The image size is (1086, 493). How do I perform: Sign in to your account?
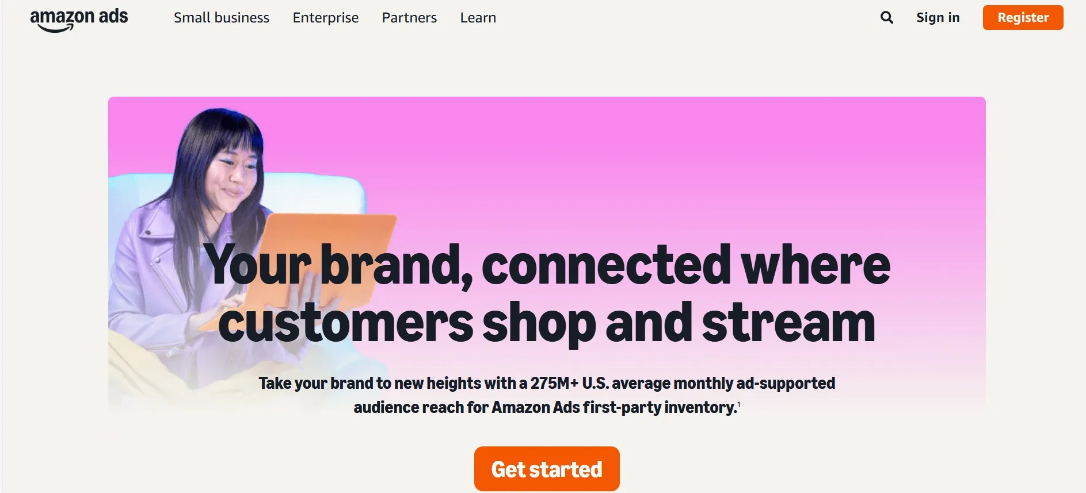pos(938,18)
